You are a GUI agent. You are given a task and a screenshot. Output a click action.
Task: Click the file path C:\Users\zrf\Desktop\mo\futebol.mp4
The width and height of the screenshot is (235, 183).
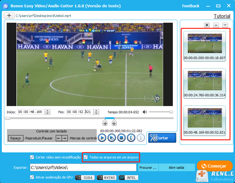pos(43,16)
